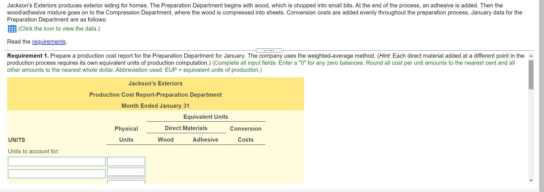Screen dimensions: 544x192
Task: Focus the first Physical Units input box
Action: [x=126, y=161]
